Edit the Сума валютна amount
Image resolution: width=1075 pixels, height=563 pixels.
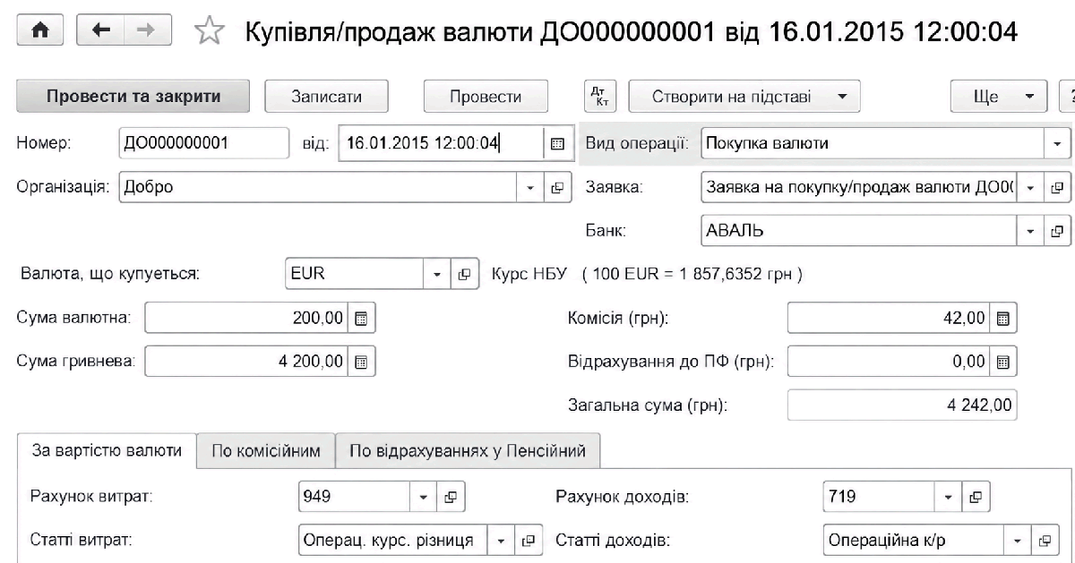tap(246, 318)
